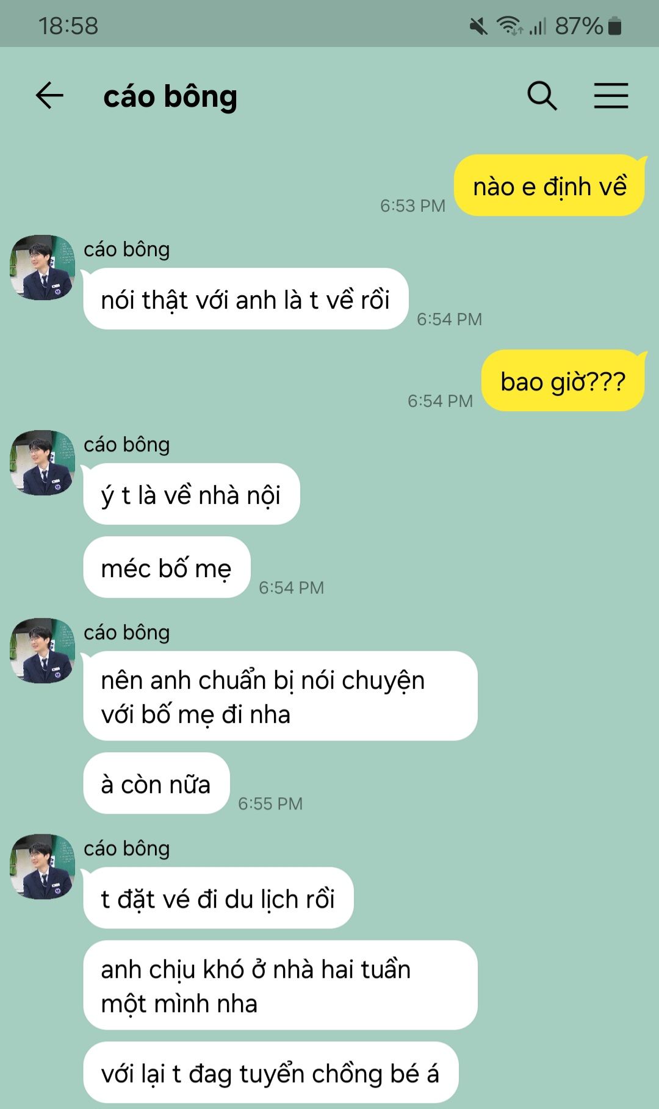Tap the mute icon in status bar
The height and width of the screenshot is (1109, 659).
click(479, 26)
